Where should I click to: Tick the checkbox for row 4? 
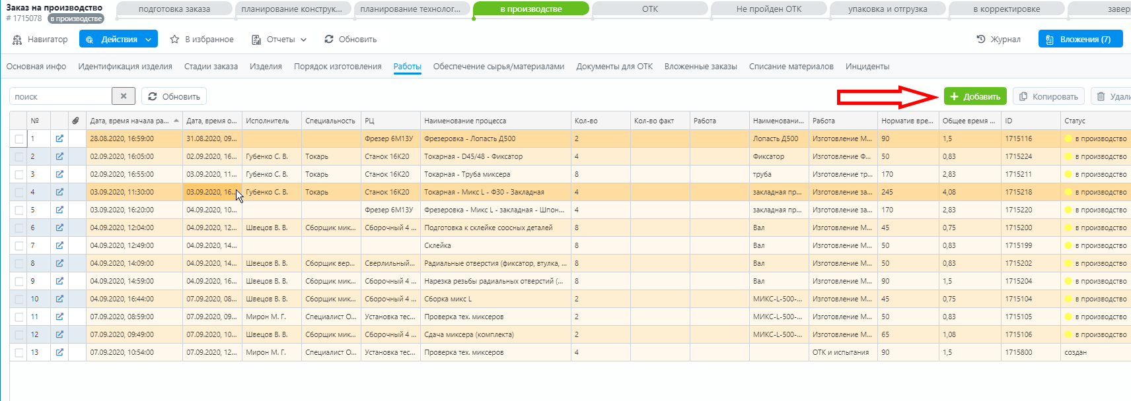tap(19, 193)
